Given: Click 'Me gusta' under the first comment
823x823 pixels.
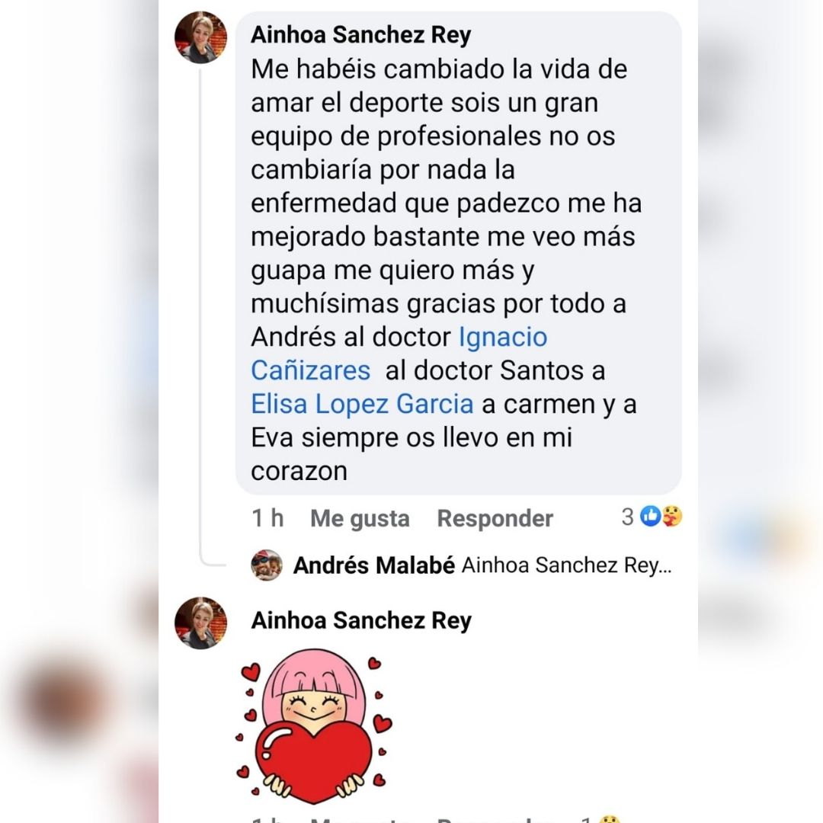Looking at the screenshot, I should 360,519.
